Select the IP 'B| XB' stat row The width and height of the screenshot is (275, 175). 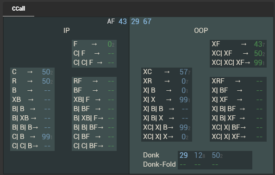tap(32, 118)
